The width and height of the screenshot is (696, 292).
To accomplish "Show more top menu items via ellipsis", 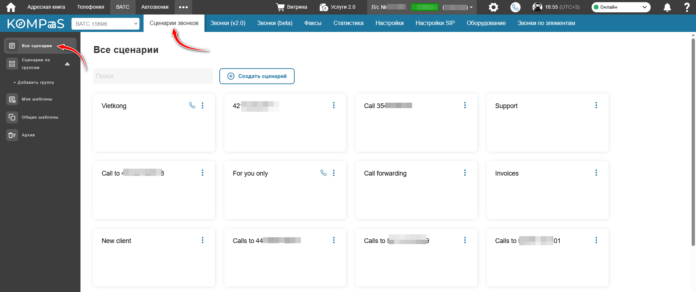I will pos(183,7).
